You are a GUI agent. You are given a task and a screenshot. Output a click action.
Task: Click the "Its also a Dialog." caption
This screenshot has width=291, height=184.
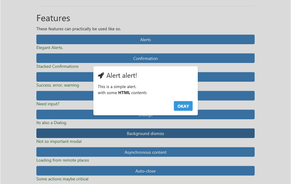52,123
